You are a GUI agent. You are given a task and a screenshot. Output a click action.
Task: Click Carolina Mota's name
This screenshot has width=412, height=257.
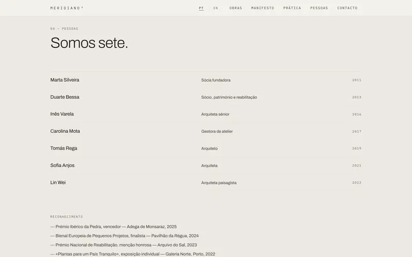[65, 131]
